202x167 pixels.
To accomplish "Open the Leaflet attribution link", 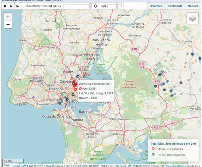I will point(16,166).
